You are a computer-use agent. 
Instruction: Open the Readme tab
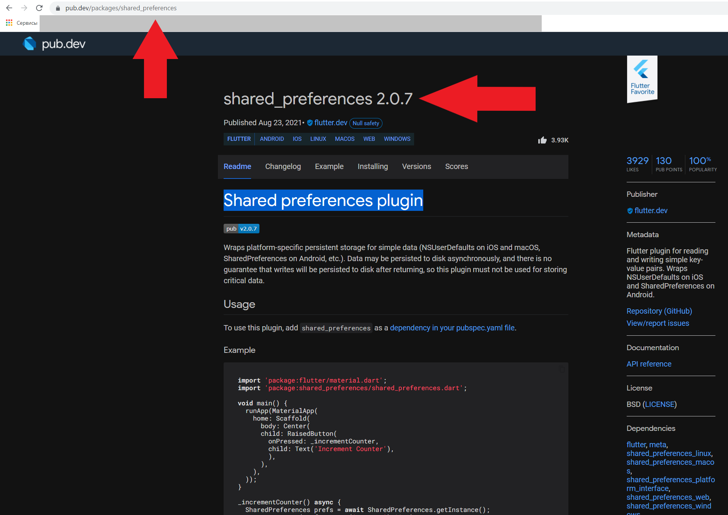(237, 166)
